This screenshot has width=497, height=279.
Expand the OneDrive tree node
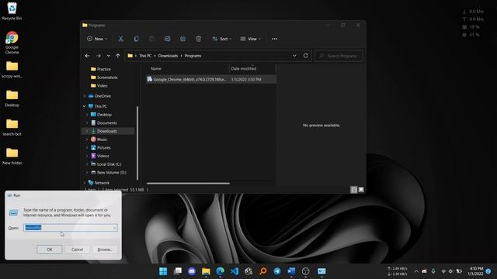85,96
